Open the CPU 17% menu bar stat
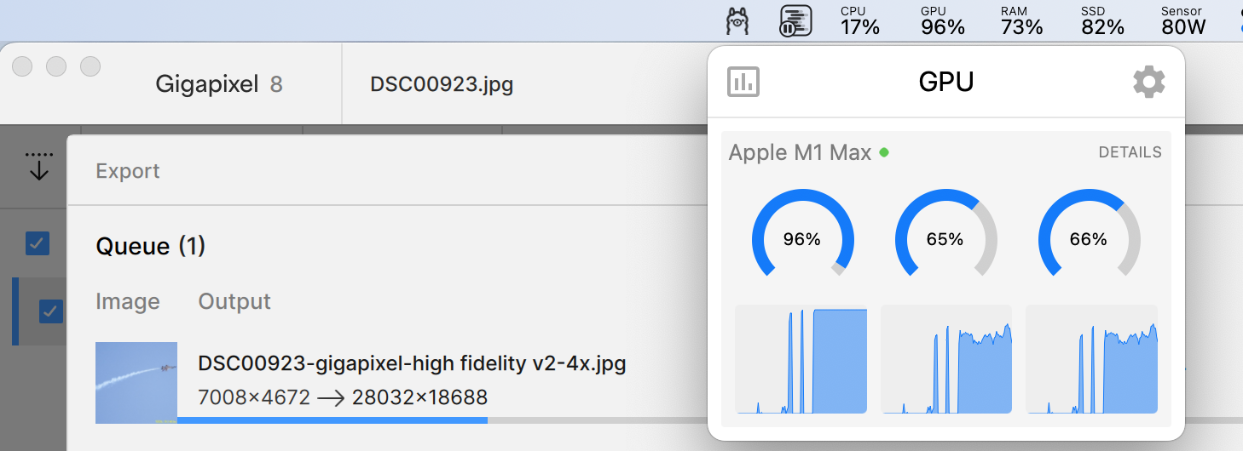 pyautogui.click(x=859, y=20)
